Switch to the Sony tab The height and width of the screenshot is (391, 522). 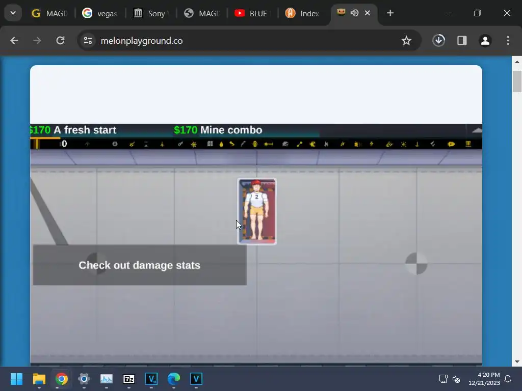point(151,13)
